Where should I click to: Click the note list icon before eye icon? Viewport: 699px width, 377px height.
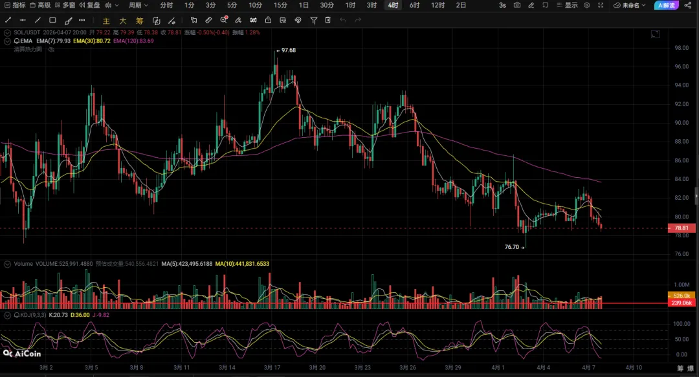(x=283, y=20)
